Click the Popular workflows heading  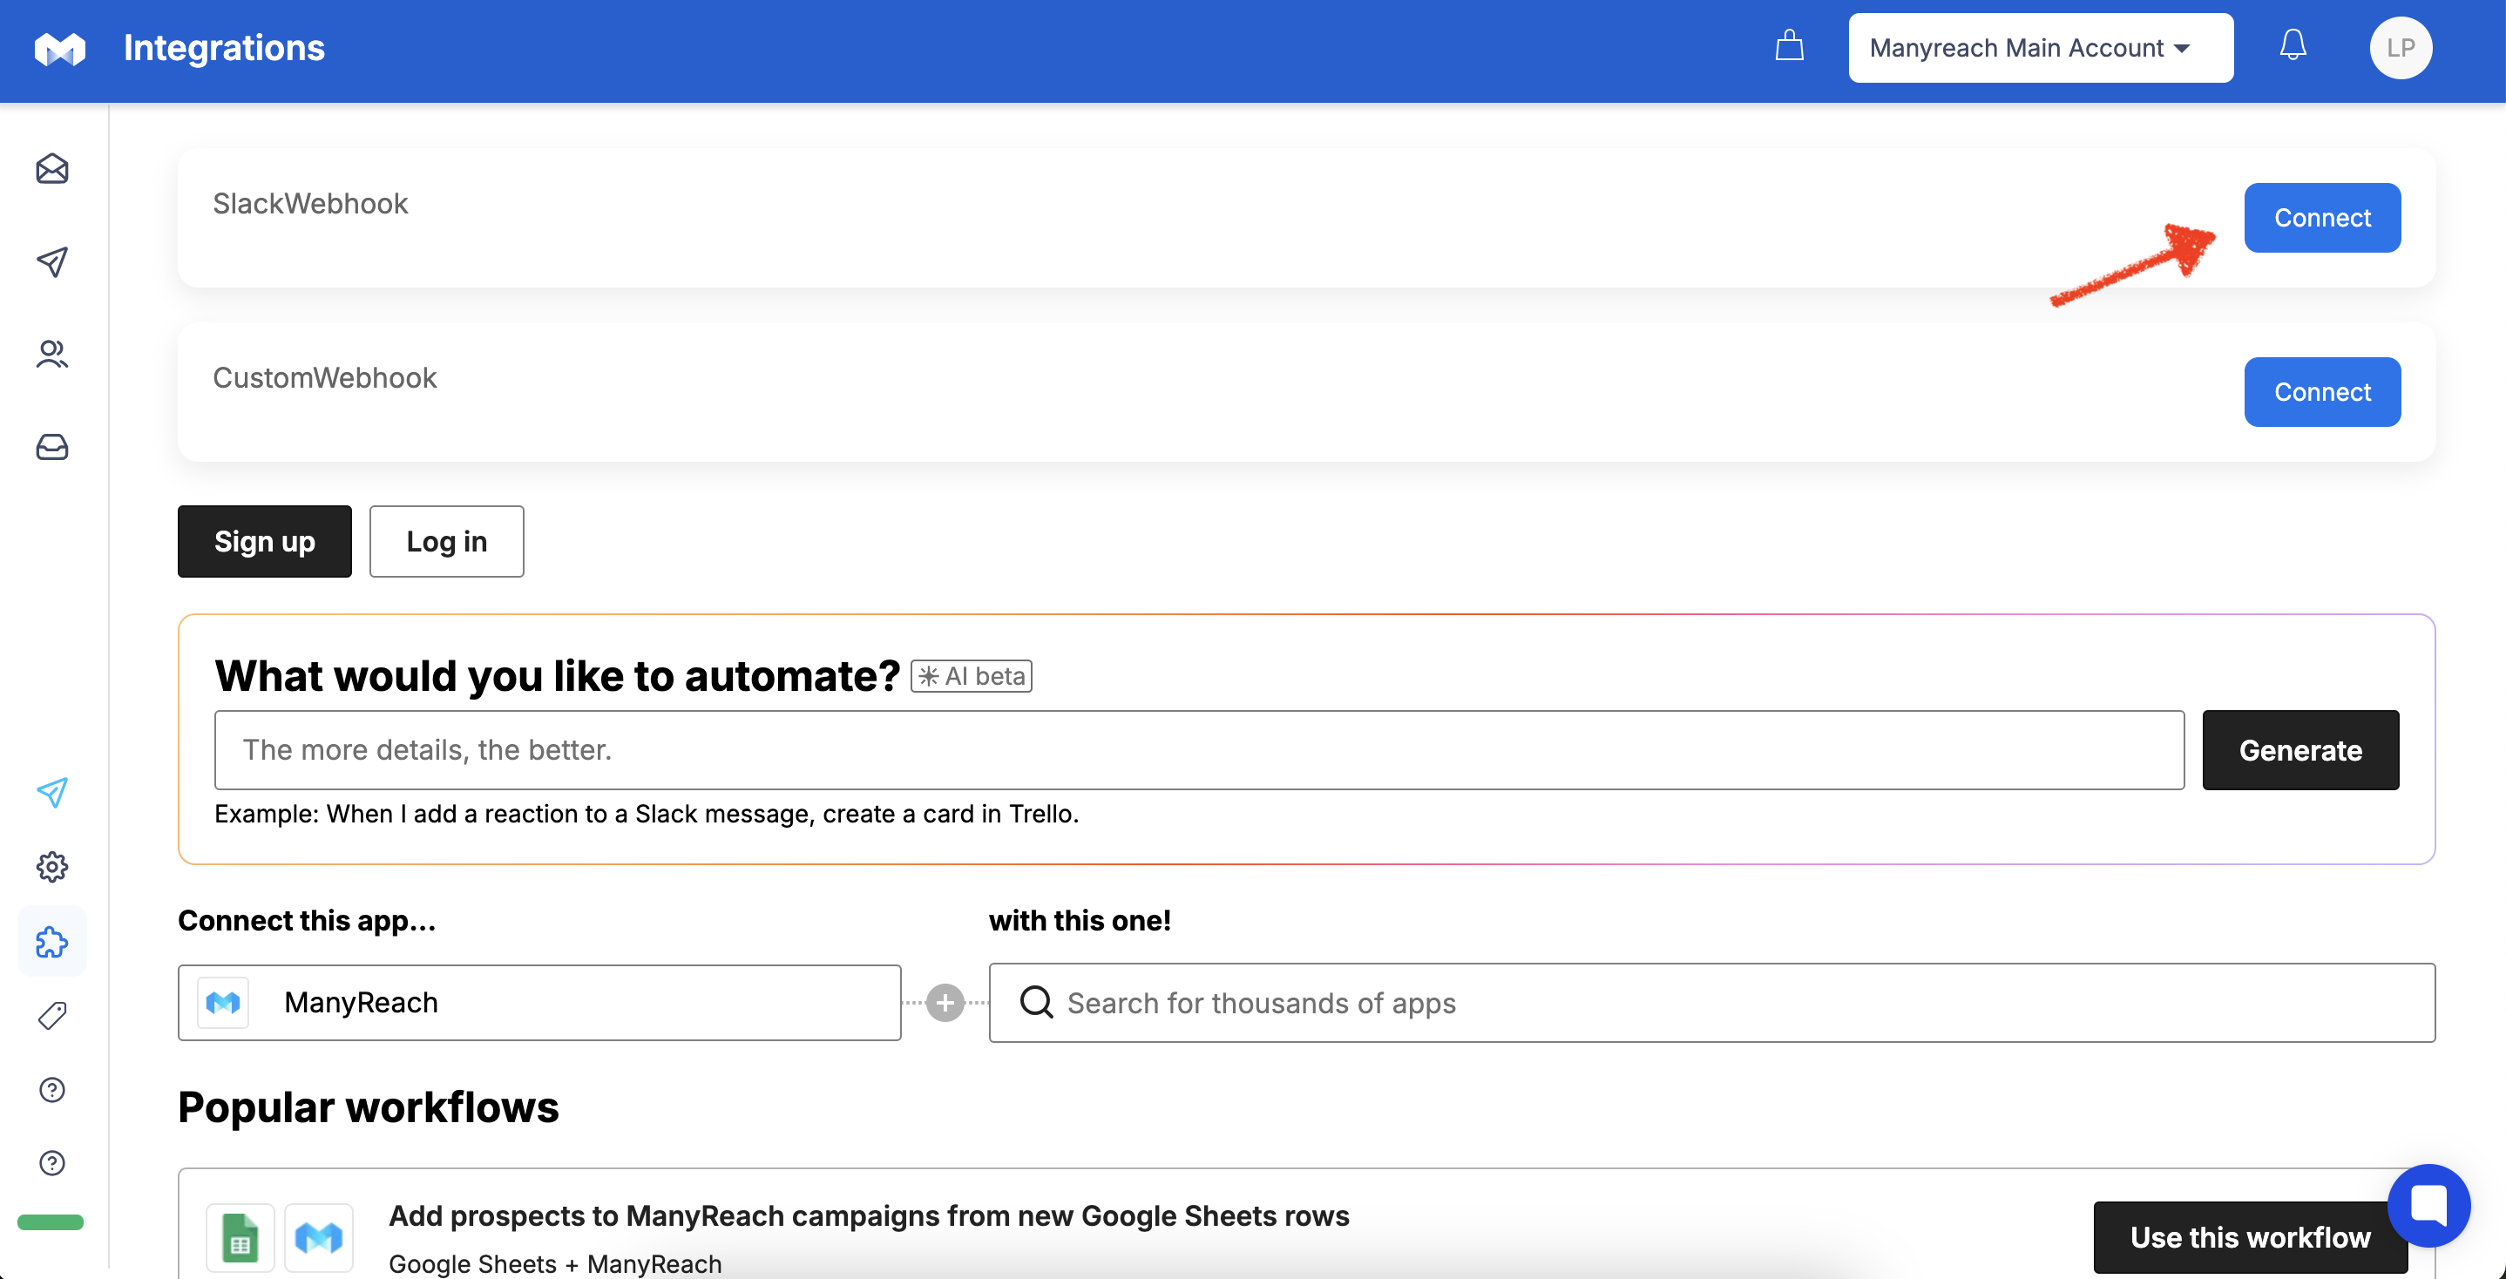368,1108
